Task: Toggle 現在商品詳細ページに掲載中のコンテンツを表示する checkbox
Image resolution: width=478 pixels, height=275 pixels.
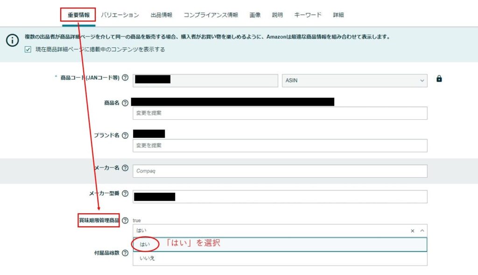Action: [28, 50]
